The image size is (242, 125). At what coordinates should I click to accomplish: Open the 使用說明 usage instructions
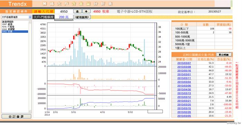click(x=82, y=17)
